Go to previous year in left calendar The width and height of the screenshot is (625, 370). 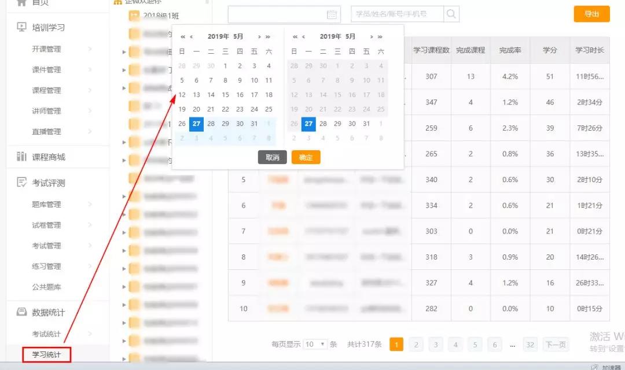point(183,37)
